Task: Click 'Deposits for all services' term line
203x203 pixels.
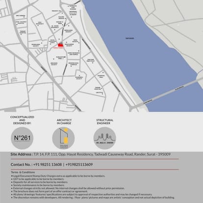Action: click(x=39, y=182)
